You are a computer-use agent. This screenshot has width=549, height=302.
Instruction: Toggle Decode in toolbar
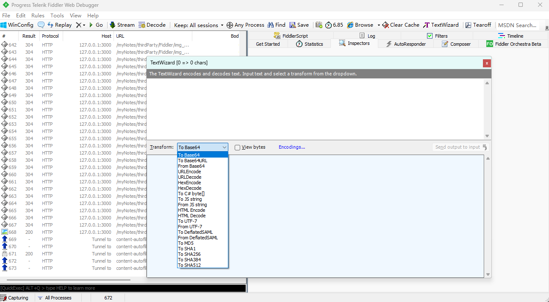click(x=152, y=25)
